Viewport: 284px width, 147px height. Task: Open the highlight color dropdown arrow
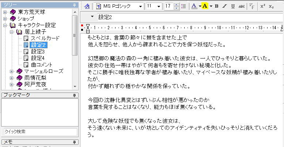211,6
